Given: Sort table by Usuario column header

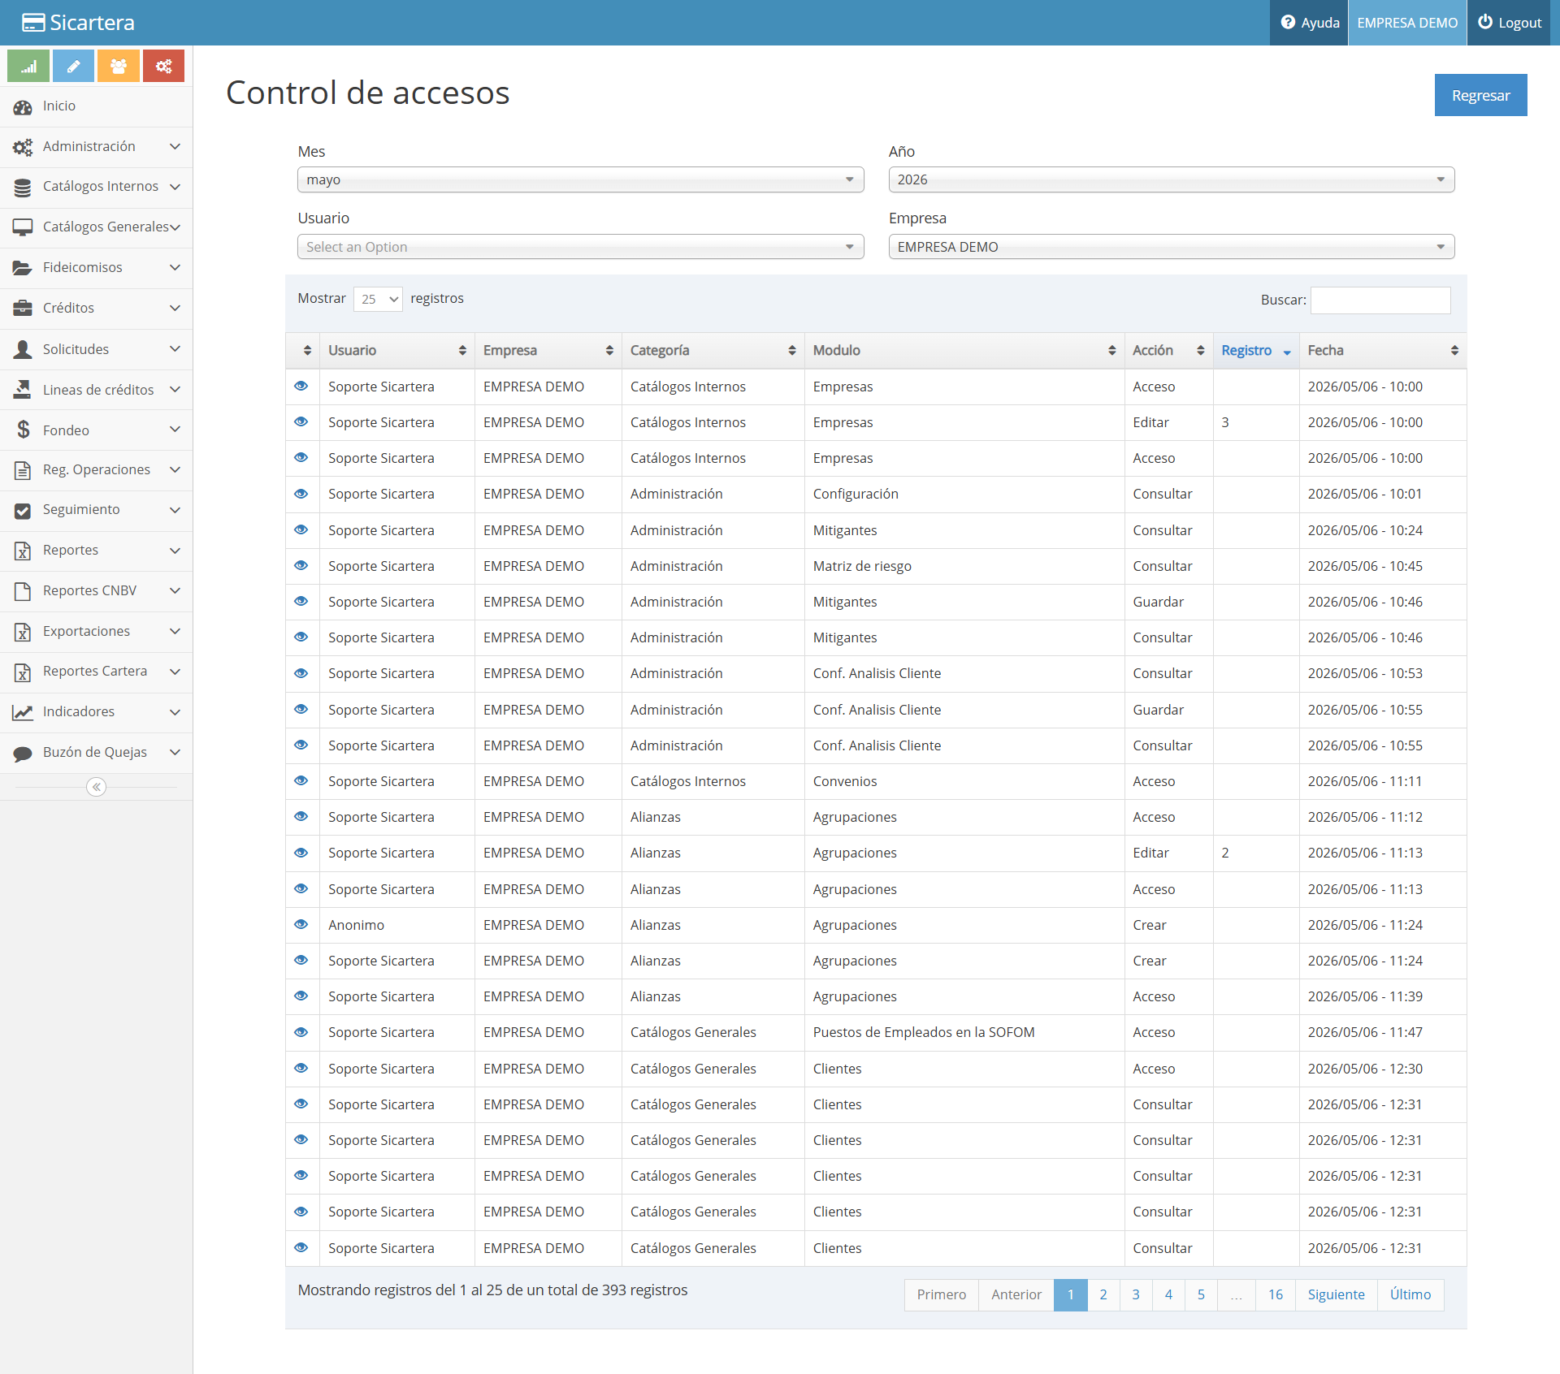Looking at the screenshot, I should (396, 350).
